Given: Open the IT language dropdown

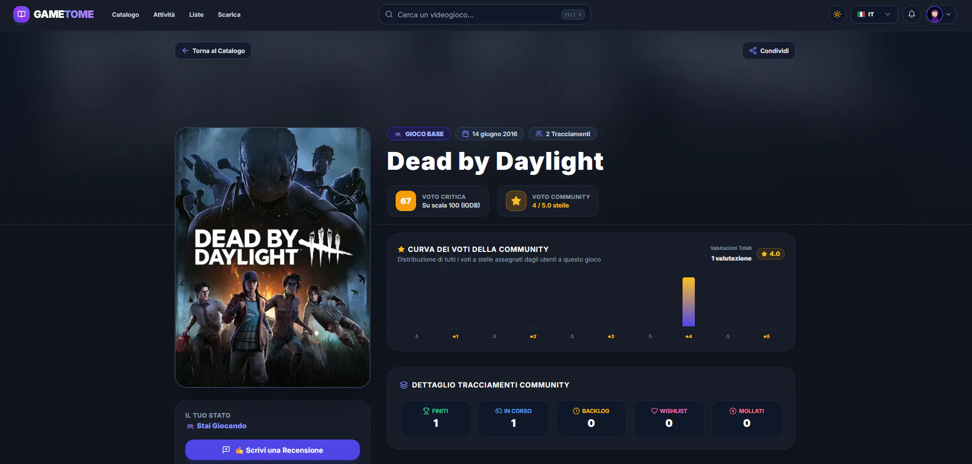Looking at the screenshot, I should tap(874, 14).
